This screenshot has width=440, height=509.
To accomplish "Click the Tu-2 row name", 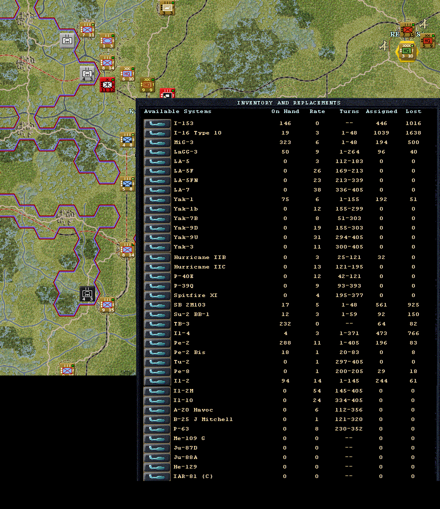I will tap(182, 362).
